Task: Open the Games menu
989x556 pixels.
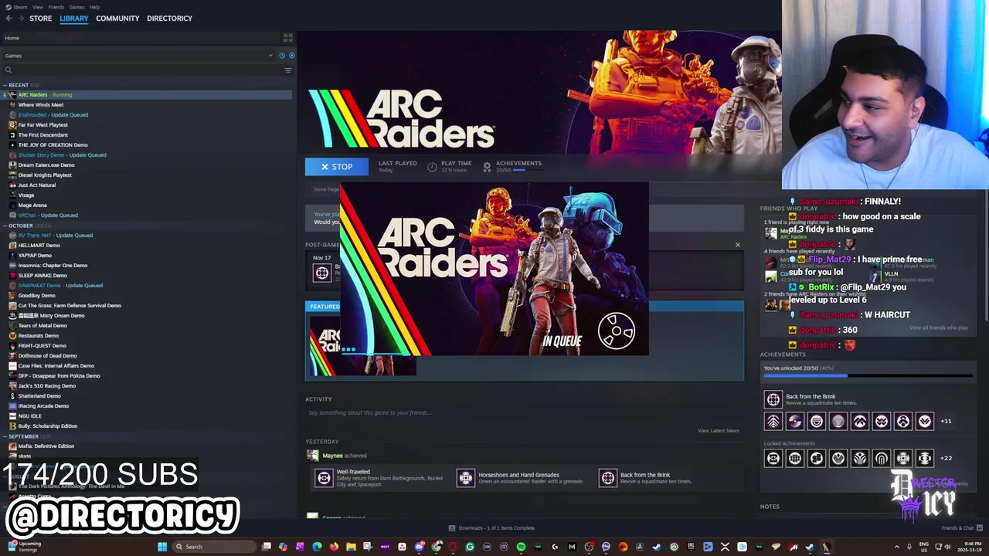Action: click(x=76, y=7)
